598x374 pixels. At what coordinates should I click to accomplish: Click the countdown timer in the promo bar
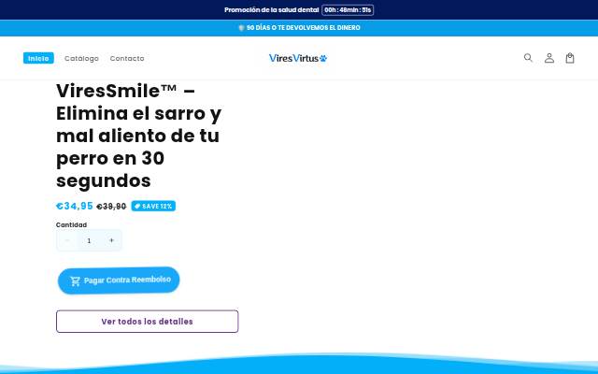348,10
